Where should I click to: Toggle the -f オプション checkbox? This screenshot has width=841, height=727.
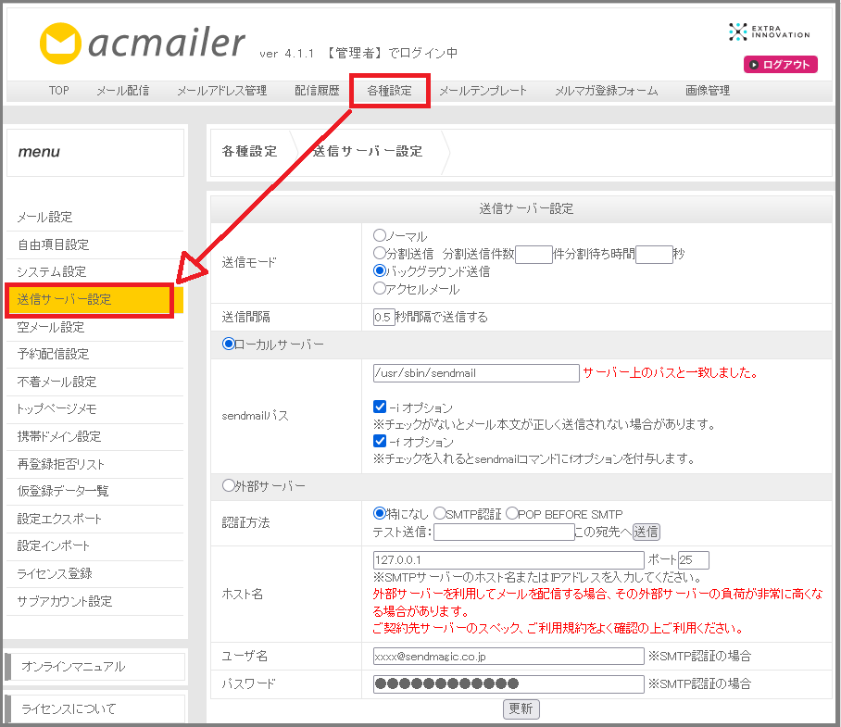point(380,442)
